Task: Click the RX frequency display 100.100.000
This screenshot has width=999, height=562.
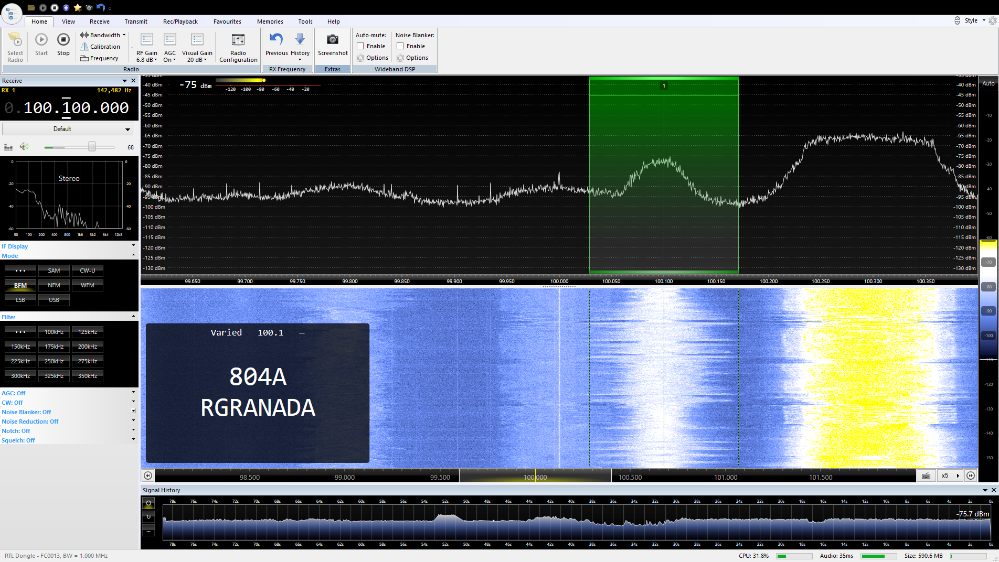Action: pyautogui.click(x=68, y=108)
